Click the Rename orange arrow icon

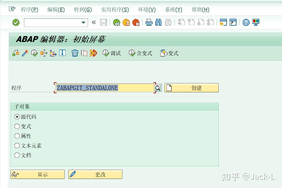tap(94, 53)
